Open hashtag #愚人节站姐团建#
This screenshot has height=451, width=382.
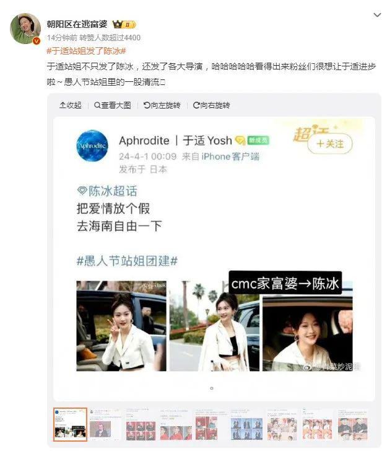(127, 261)
